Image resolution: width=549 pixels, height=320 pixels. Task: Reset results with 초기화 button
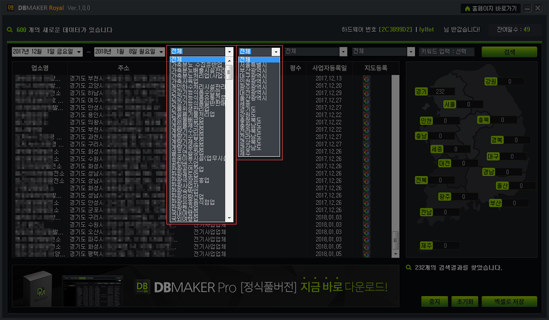click(x=465, y=301)
